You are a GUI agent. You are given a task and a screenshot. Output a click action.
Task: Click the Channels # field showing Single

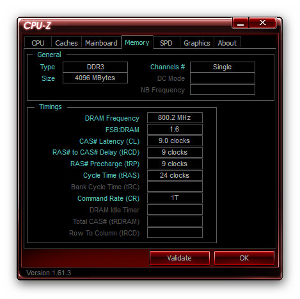pos(223,67)
